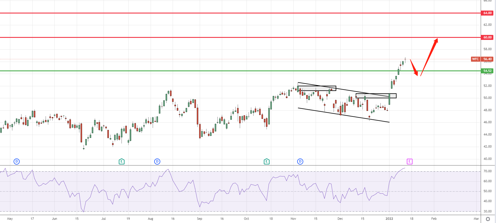The width and height of the screenshot is (496, 223).
Task: Click the green earnings marker near July
Action: coord(121,161)
